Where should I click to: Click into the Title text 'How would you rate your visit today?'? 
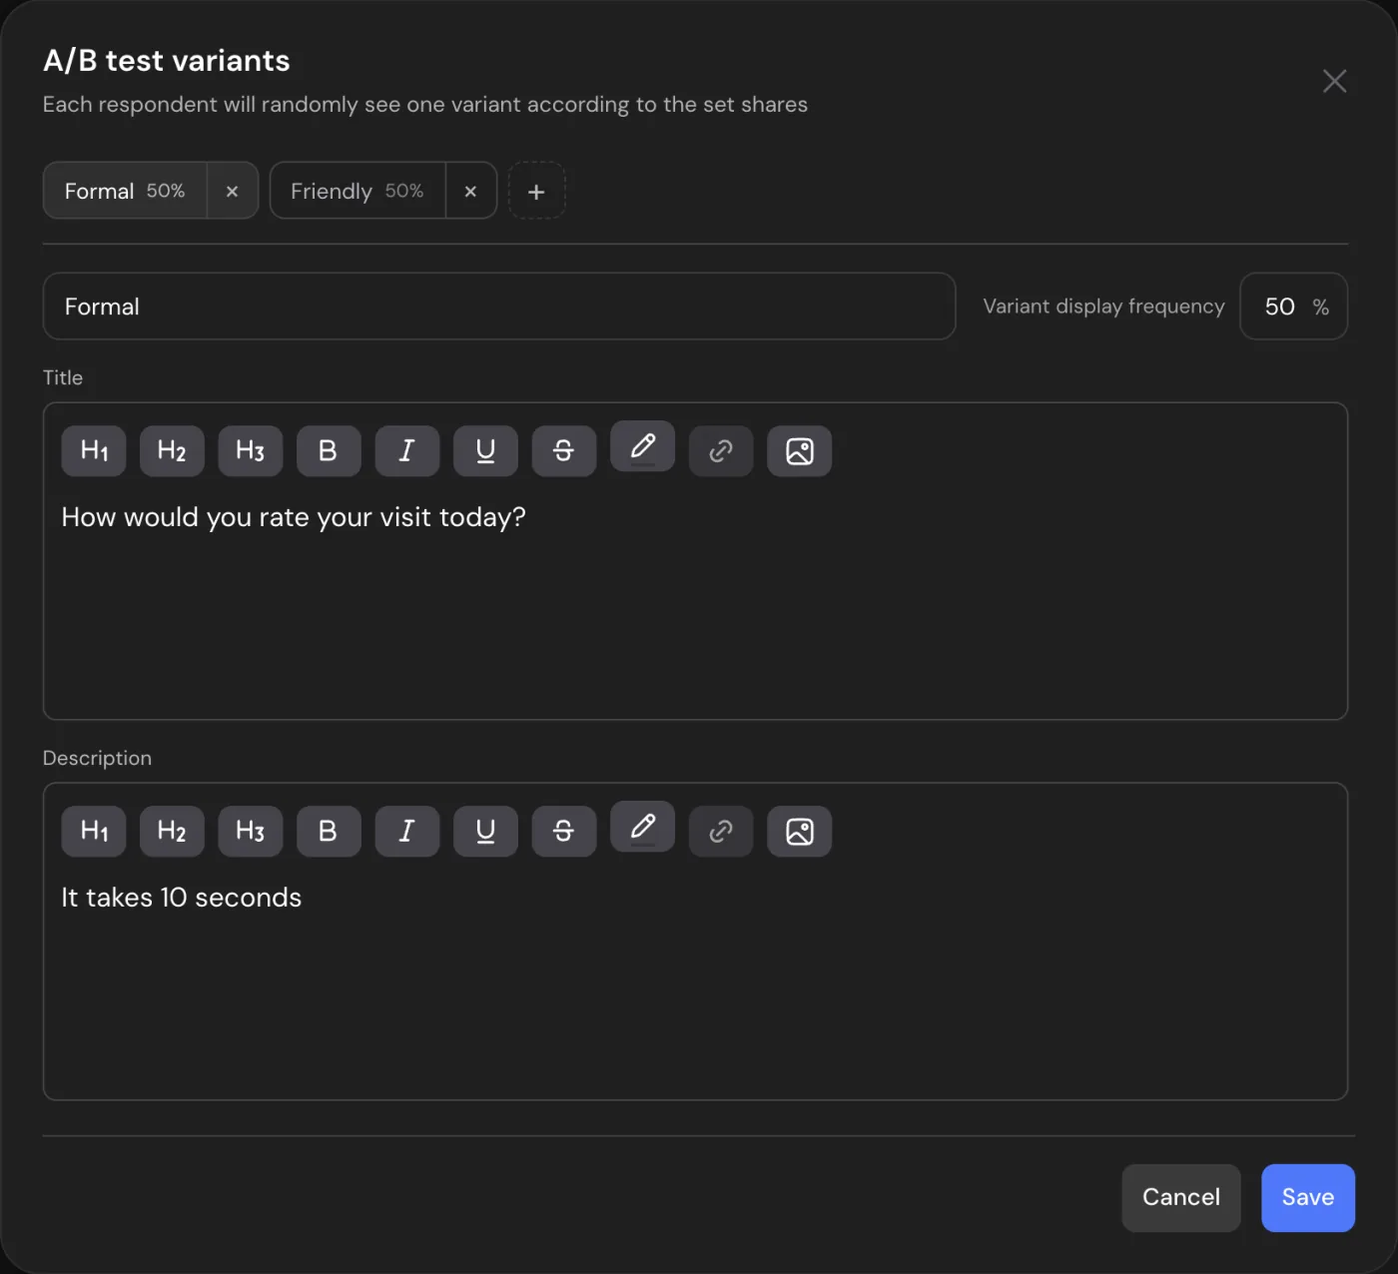click(x=294, y=517)
